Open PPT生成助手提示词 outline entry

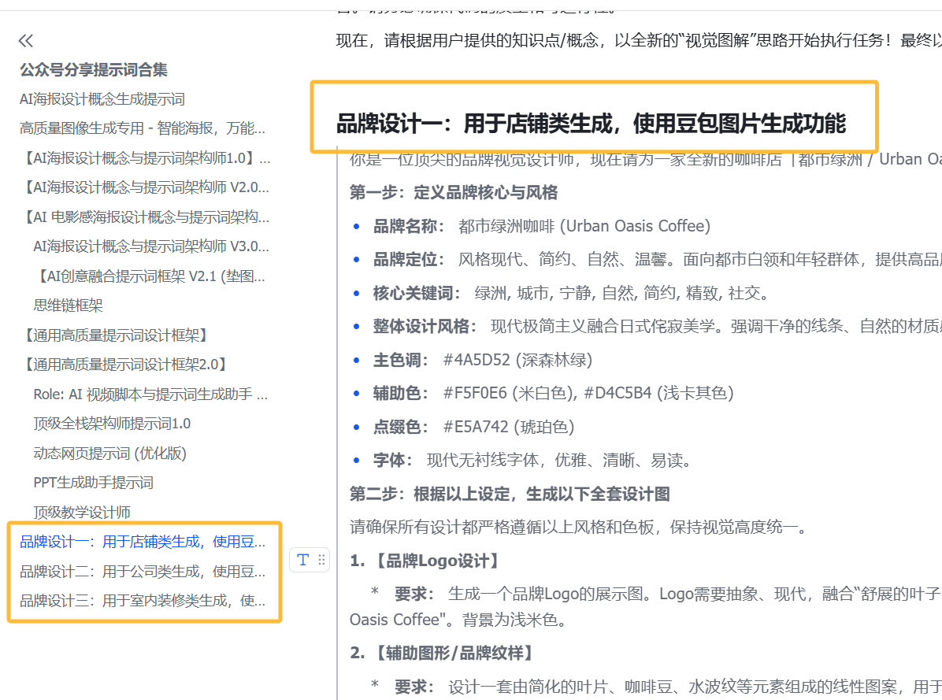click(93, 483)
